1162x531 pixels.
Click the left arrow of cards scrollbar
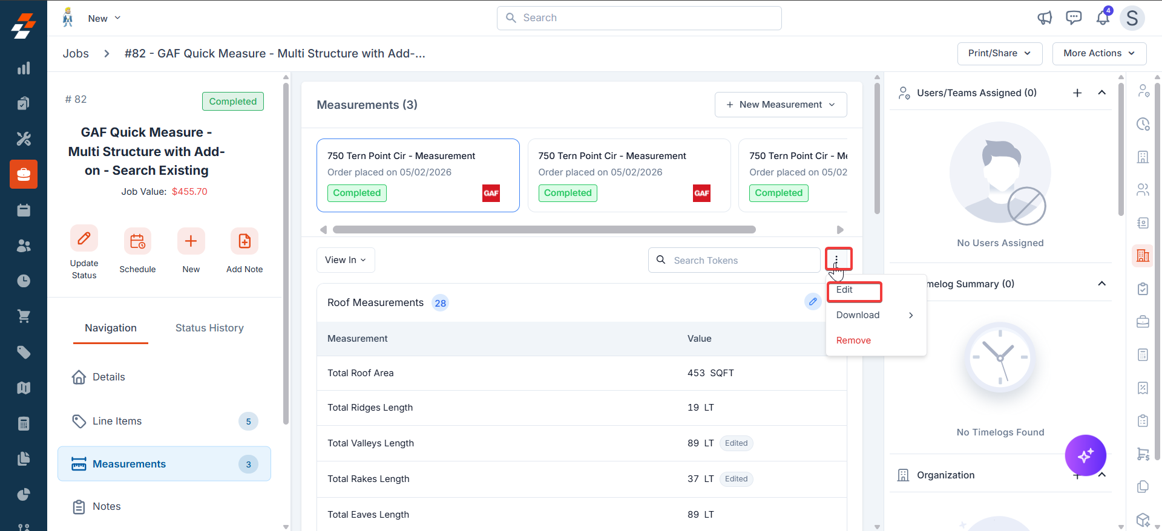(x=323, y=230)
